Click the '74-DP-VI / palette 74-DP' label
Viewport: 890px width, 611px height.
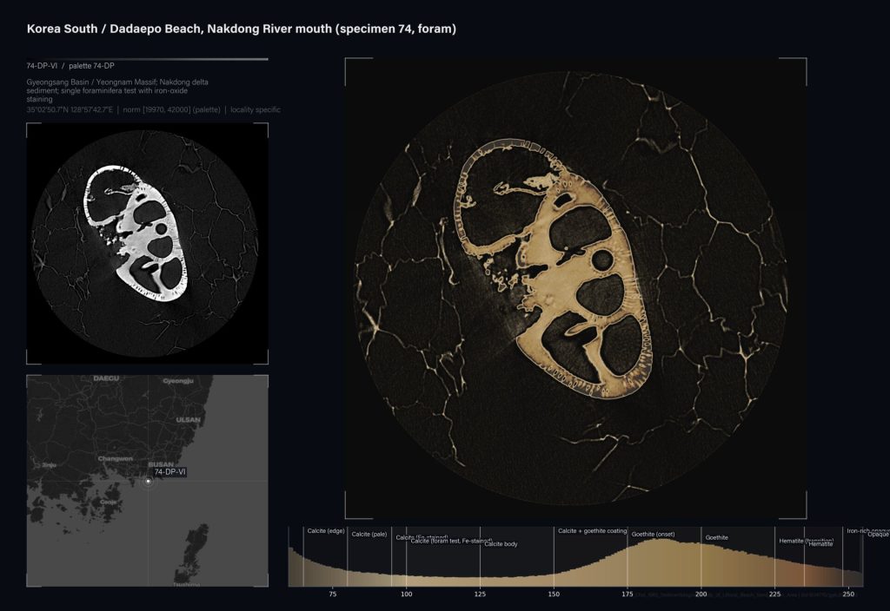[70, 66]
